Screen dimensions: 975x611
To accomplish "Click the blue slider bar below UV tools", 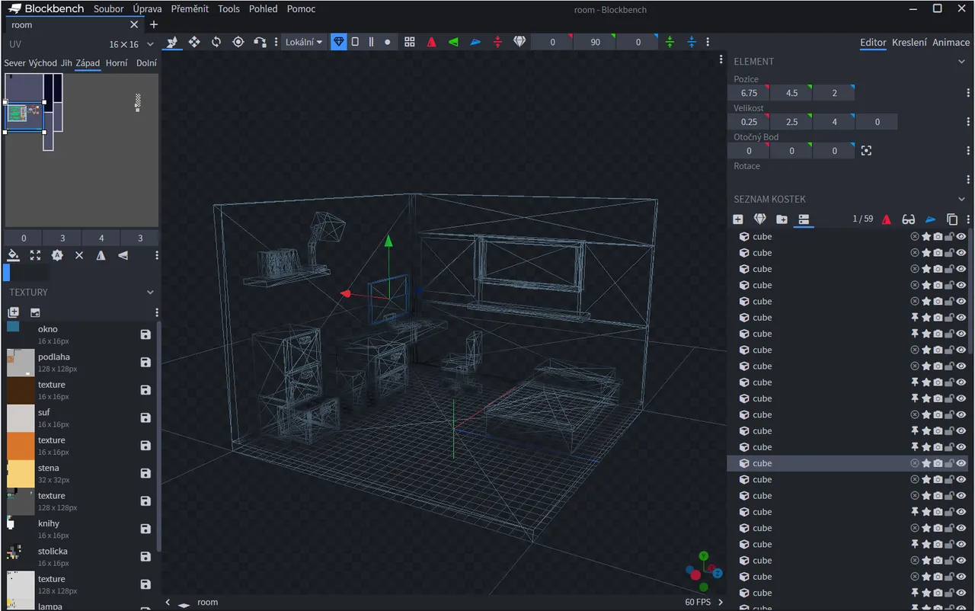I will point(7,273).
